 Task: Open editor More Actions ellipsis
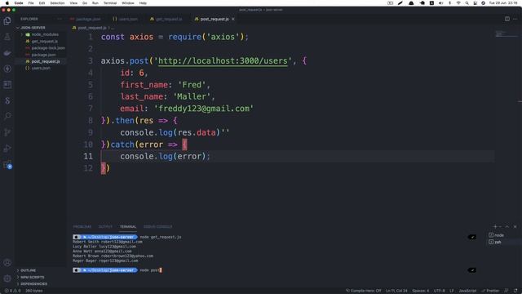[x=515, y=19]
